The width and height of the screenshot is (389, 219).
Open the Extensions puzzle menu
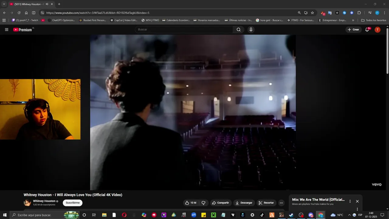coord(359,13)
